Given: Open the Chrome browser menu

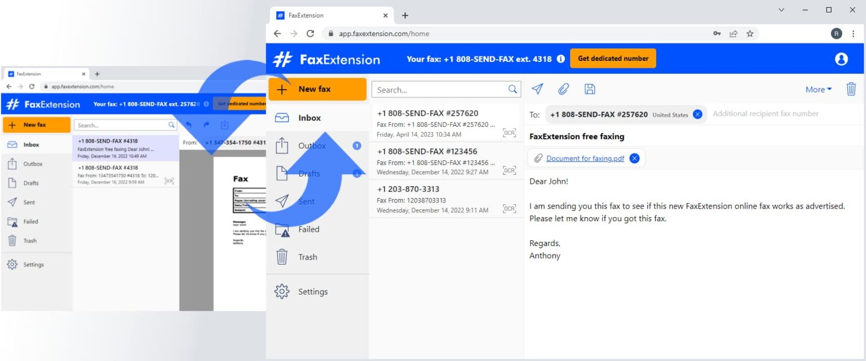Looking at the screenshot, I should coord(853,33).
